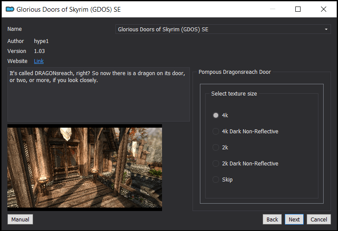
Task: Proceed with the Next button
Action: click(294, 219)
